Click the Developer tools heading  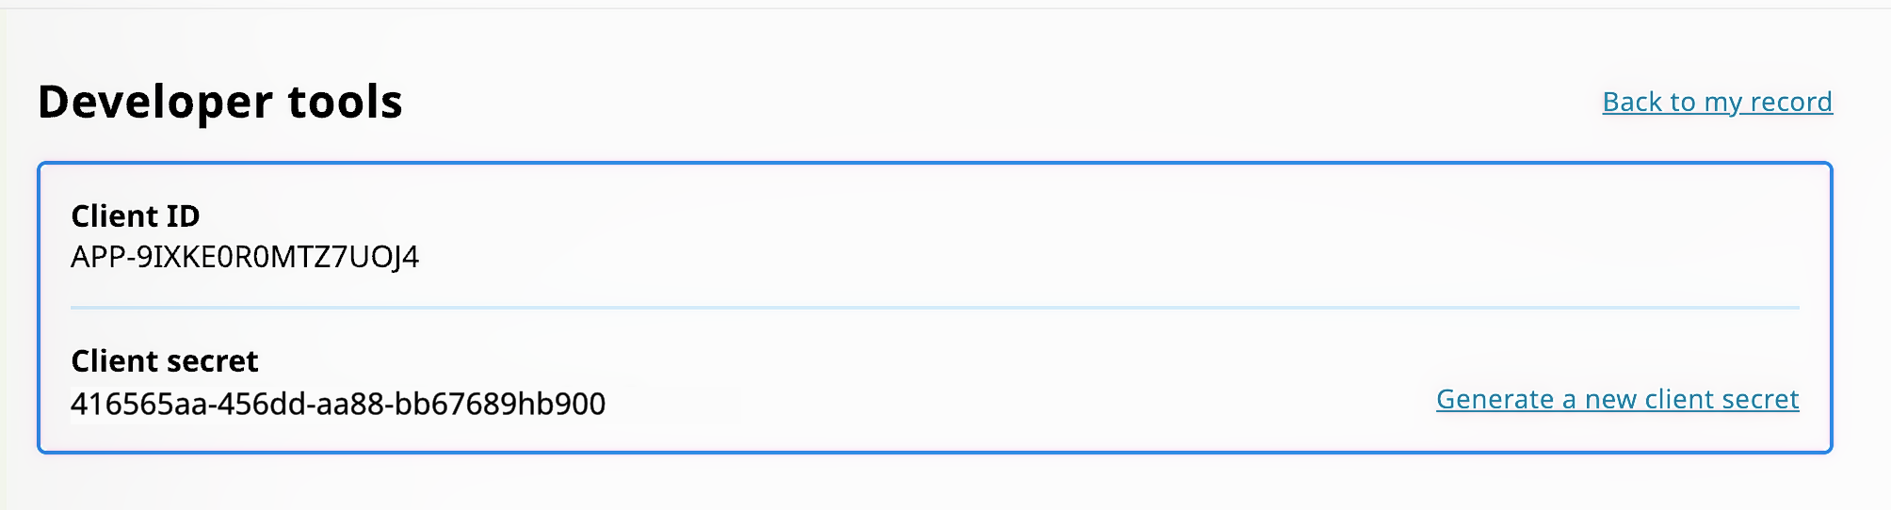[220, 102]
